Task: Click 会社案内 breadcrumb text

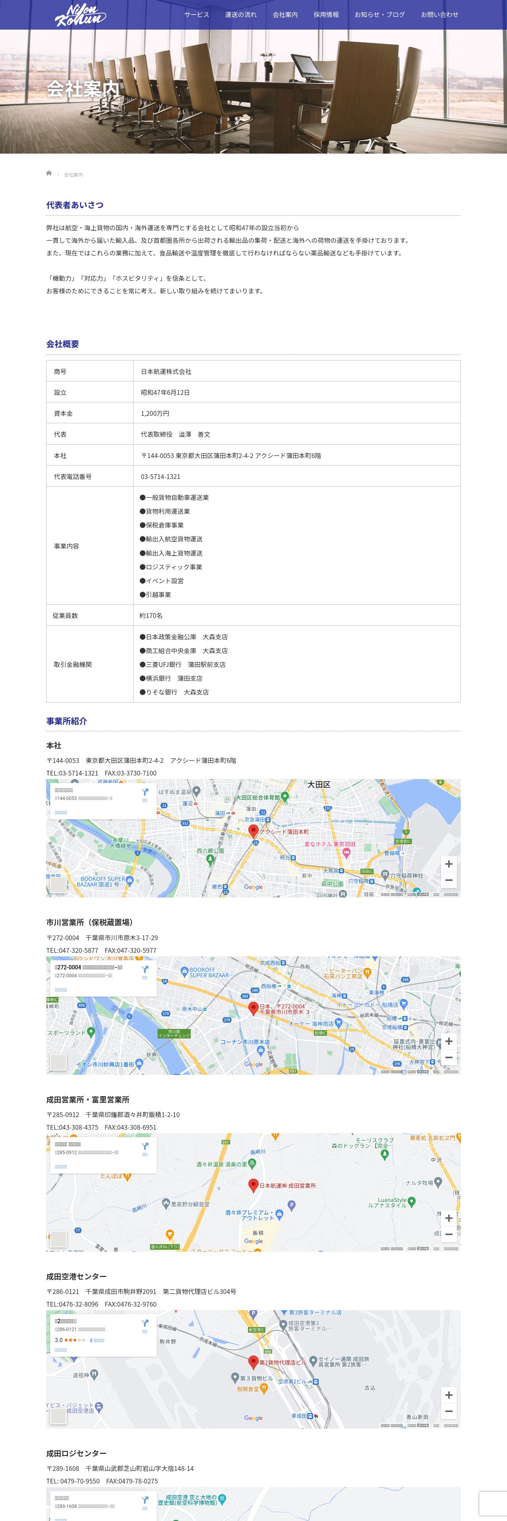Action: [x=73, y=175]
